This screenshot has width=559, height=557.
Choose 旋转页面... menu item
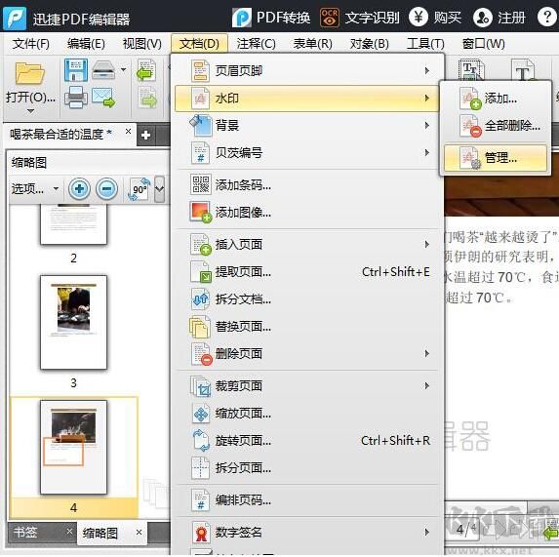click(306, 441)
